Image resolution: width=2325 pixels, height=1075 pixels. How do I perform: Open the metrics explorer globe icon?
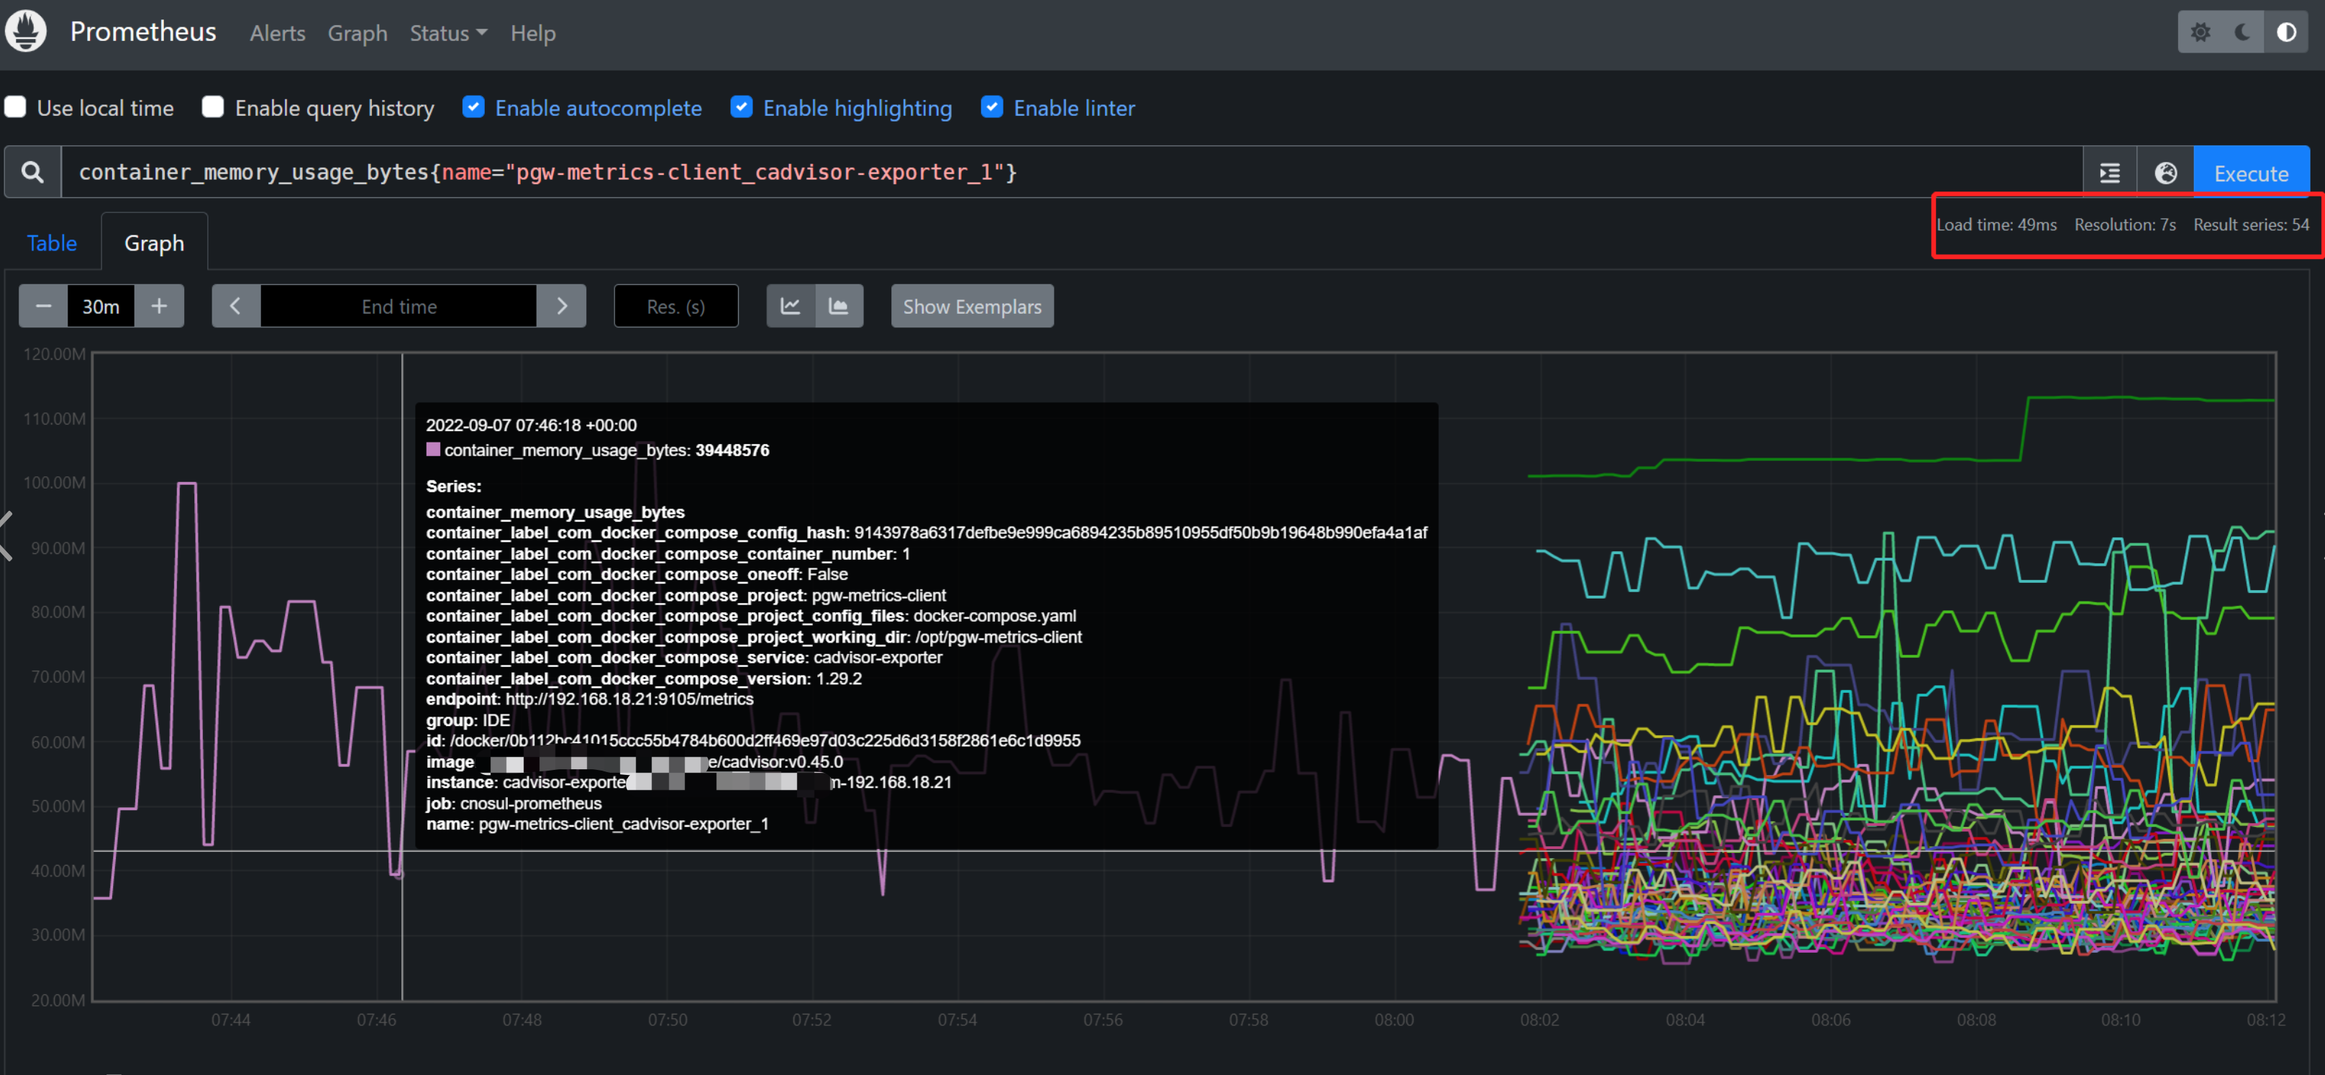[x=2165, y=173]
